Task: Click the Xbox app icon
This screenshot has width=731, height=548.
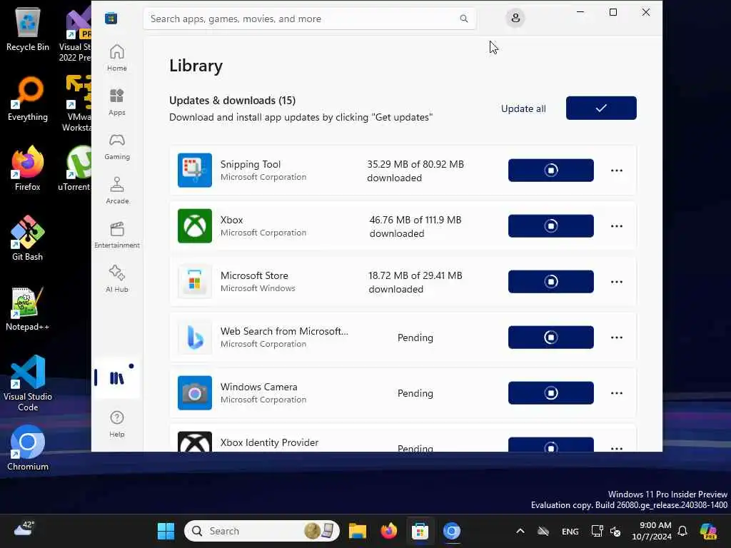Action: click(195, 226)
